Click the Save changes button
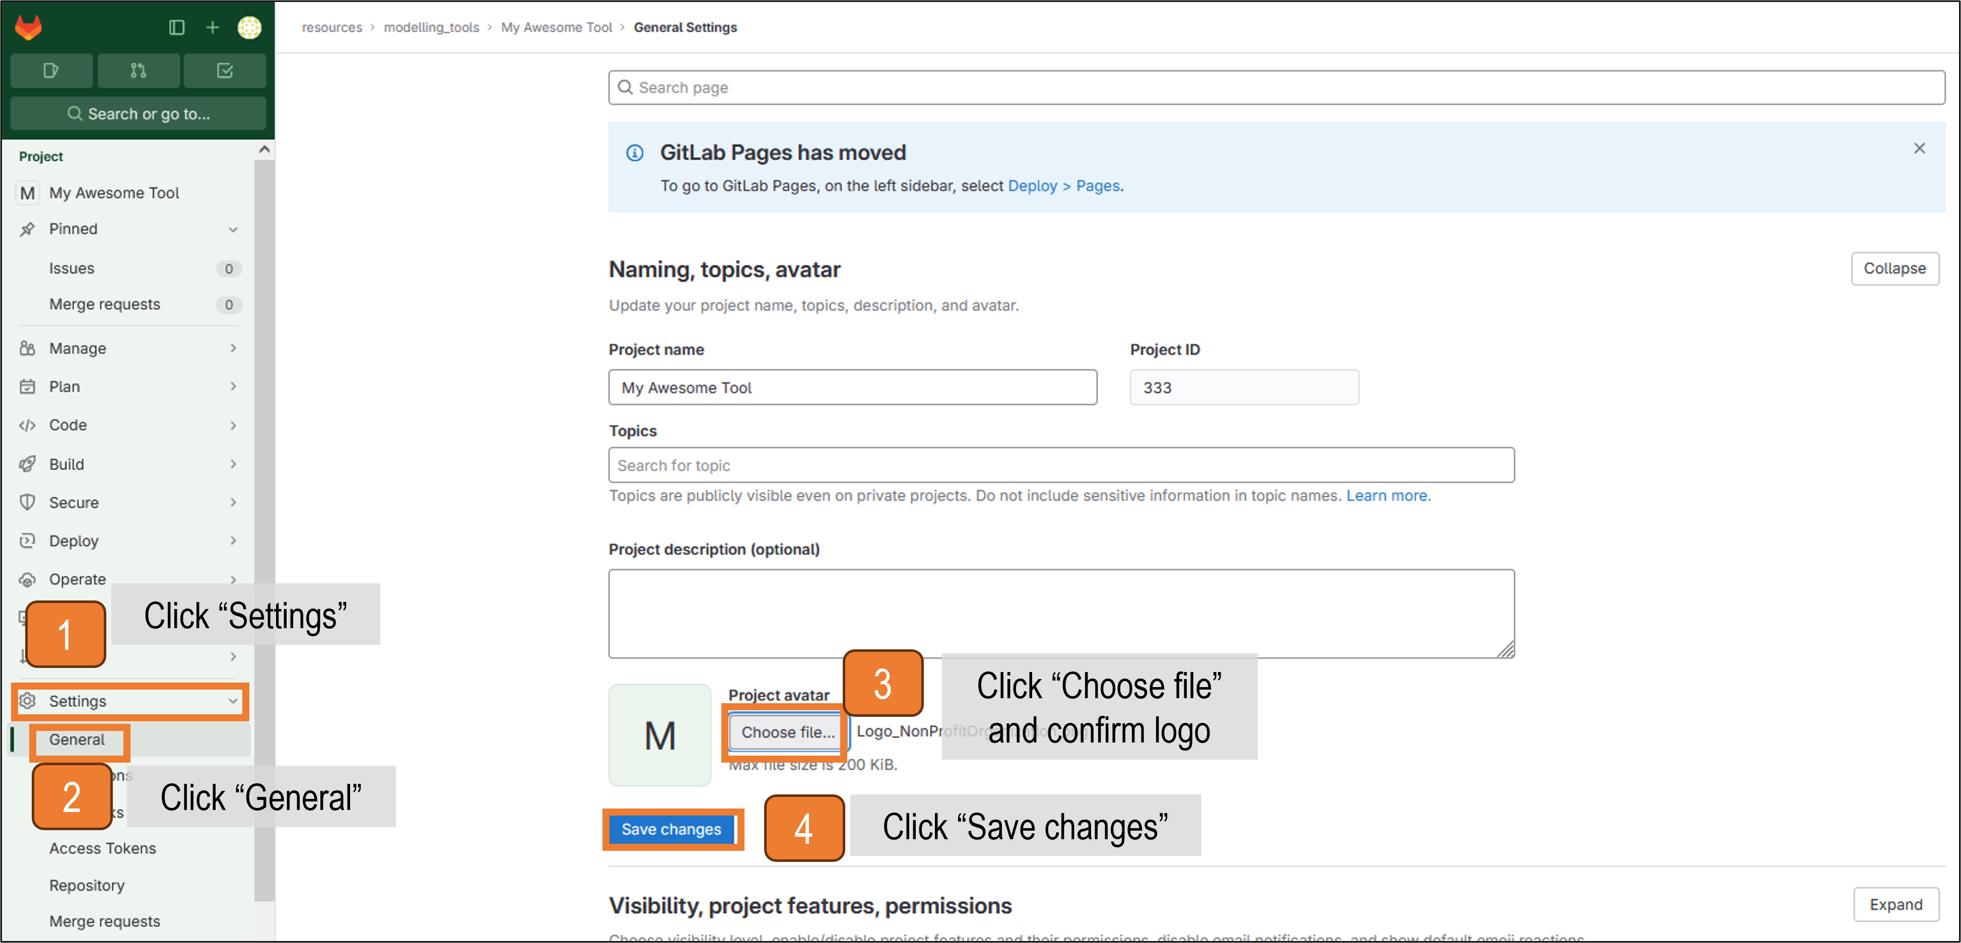This screenshot has height=943, width=1961. 670,830
